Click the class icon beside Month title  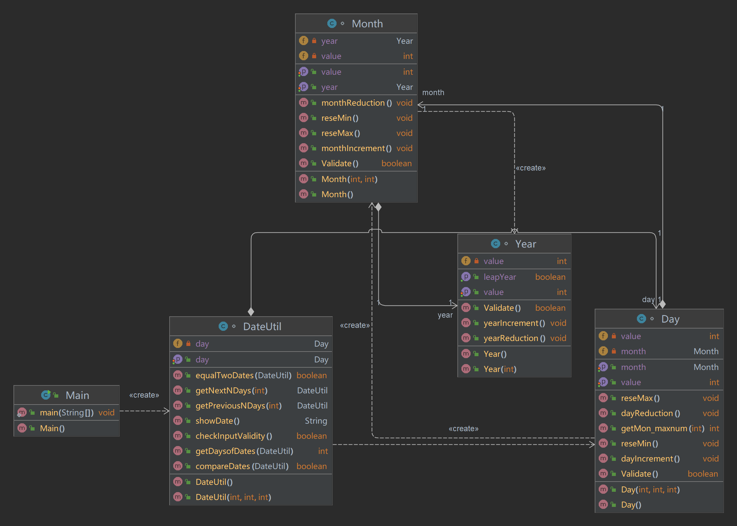pyautogui.click(x=332, y=23)
